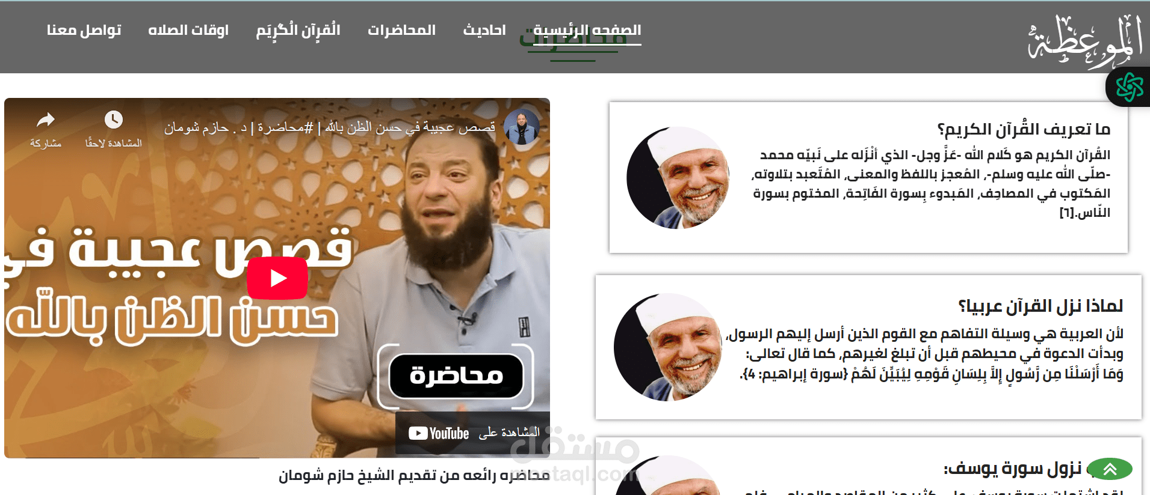This screenshot has width=1150, height=495.
Task: Go to احاديث menu item
Action: (484, 30)
